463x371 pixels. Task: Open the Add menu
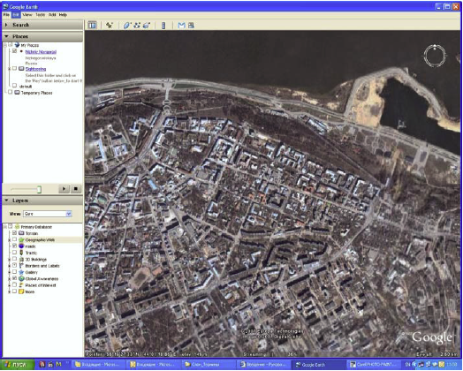[52, 14]
